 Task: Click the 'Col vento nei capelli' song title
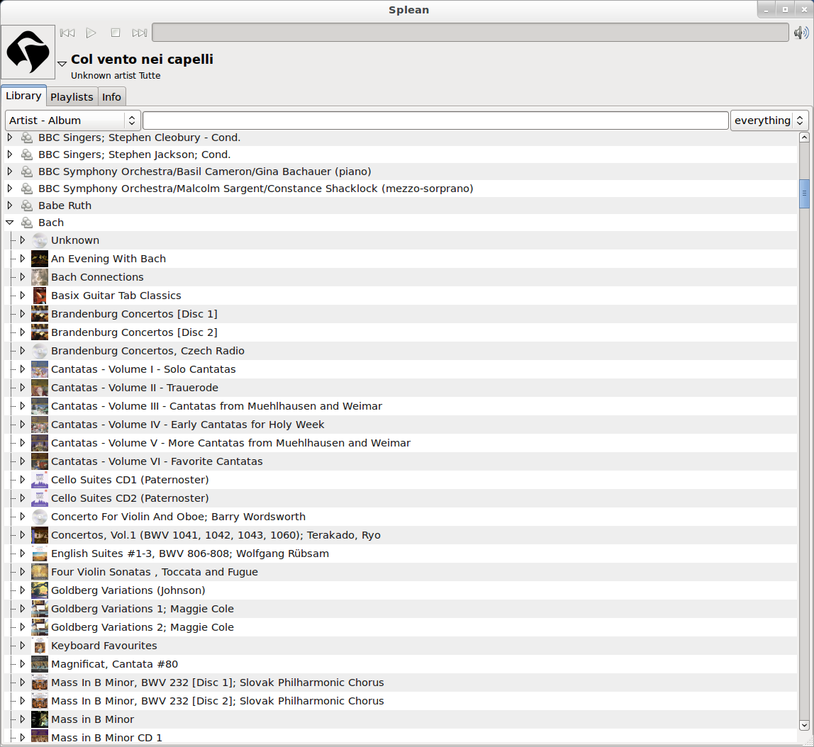(x=143, y=59)
